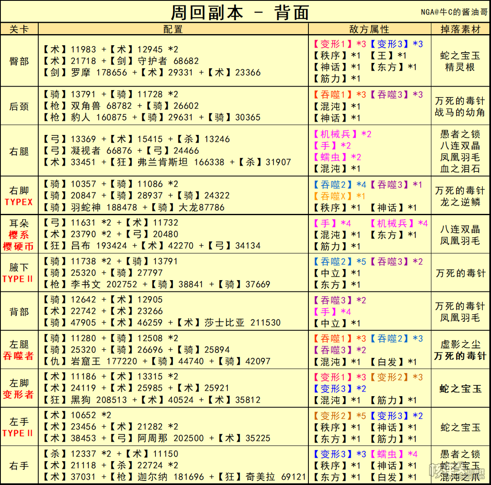Click 【变形2】*3 in the 左脚 row
Screen dimensions: 491x485
(x=396, y=377)
